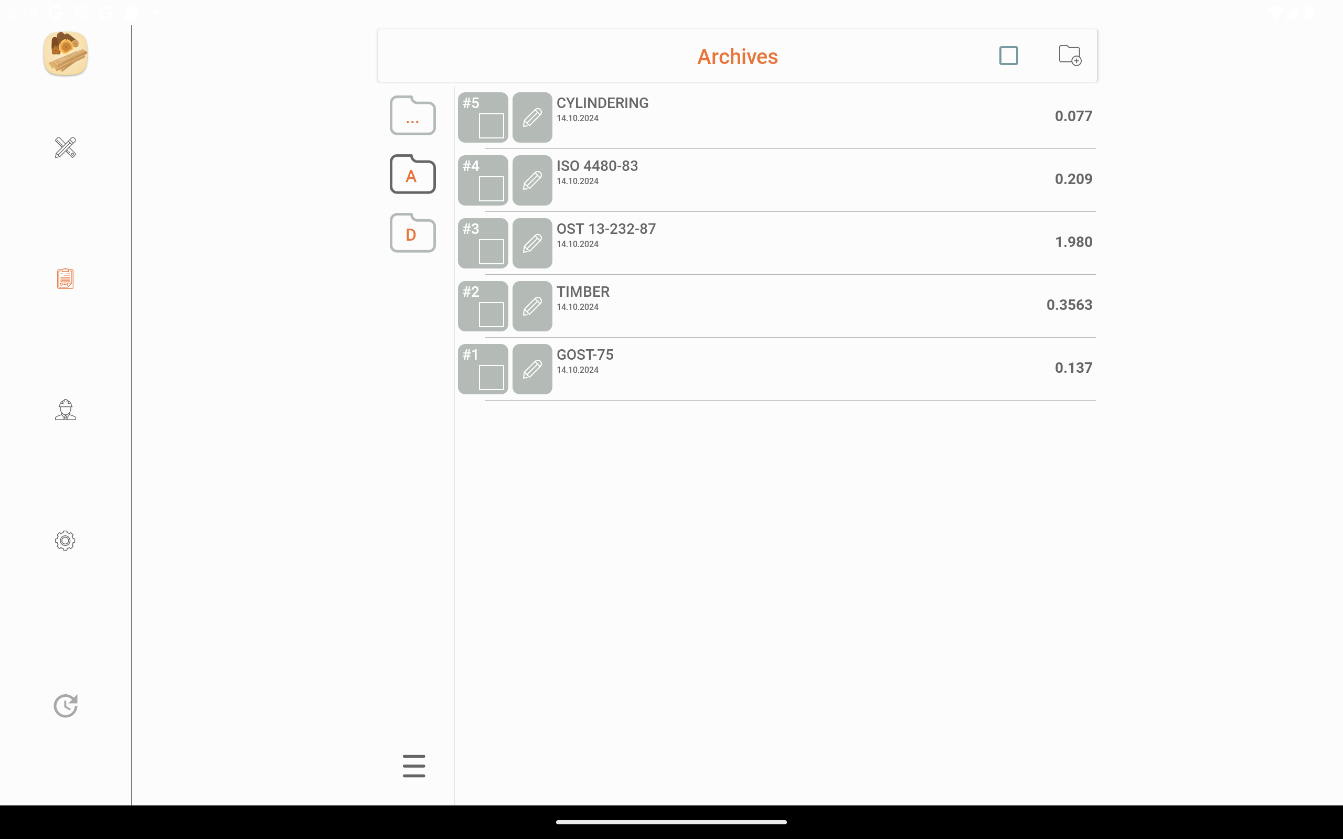Select folder D

(x=412, y=233)
